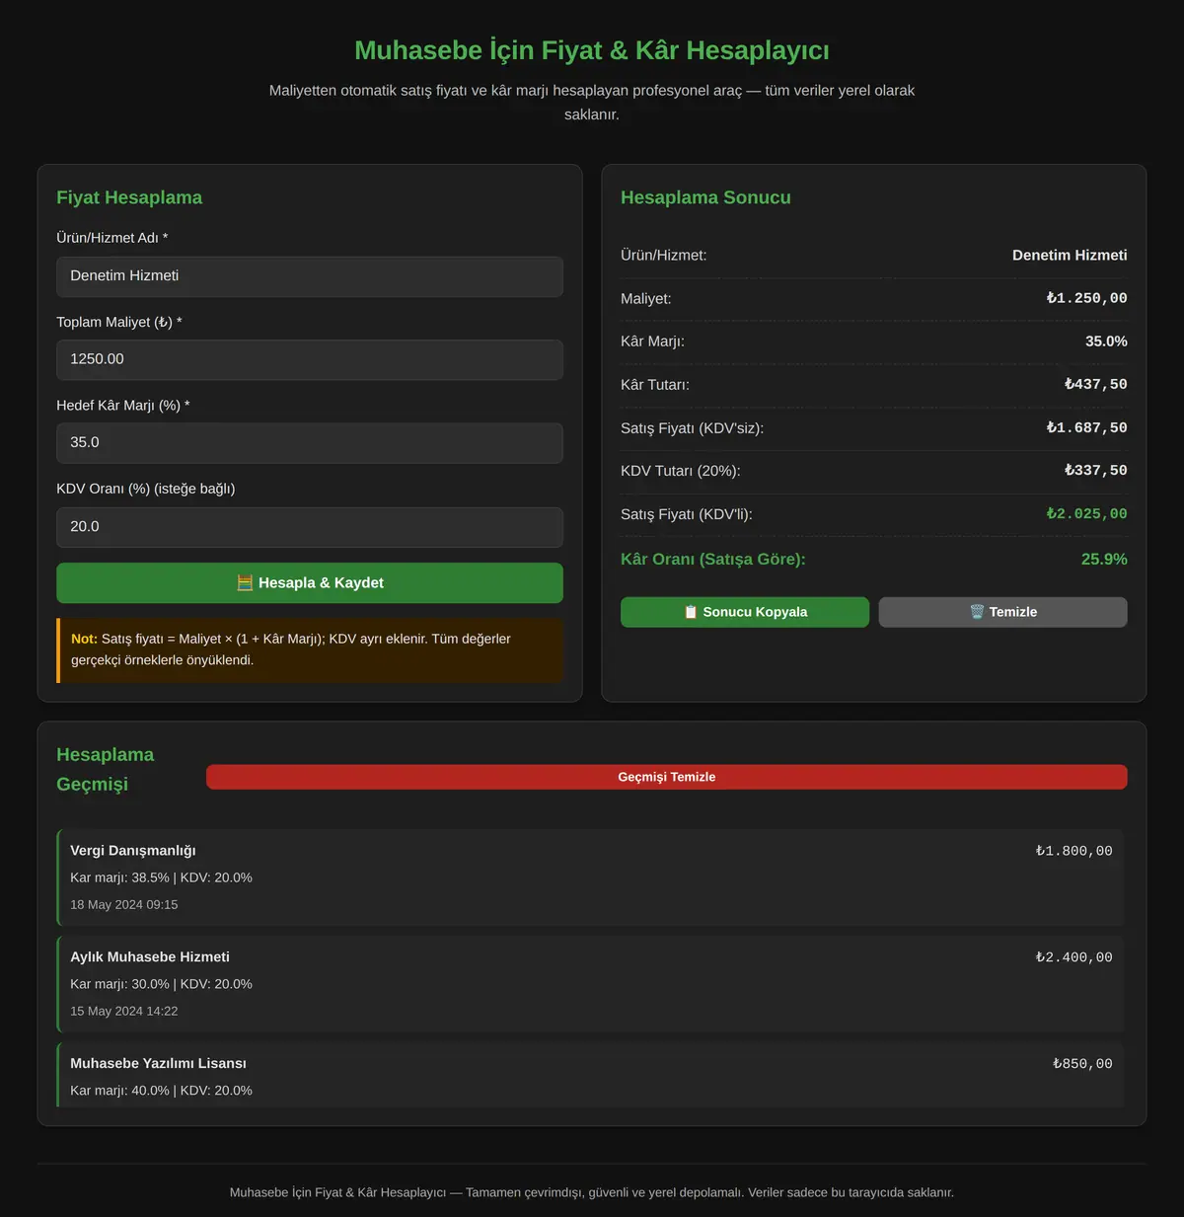Image resolution: width=1184 pixels, height=1217 pixels.
Task: Click the 25.9% Kâr Oranı value
Action: coord(1104,560)
